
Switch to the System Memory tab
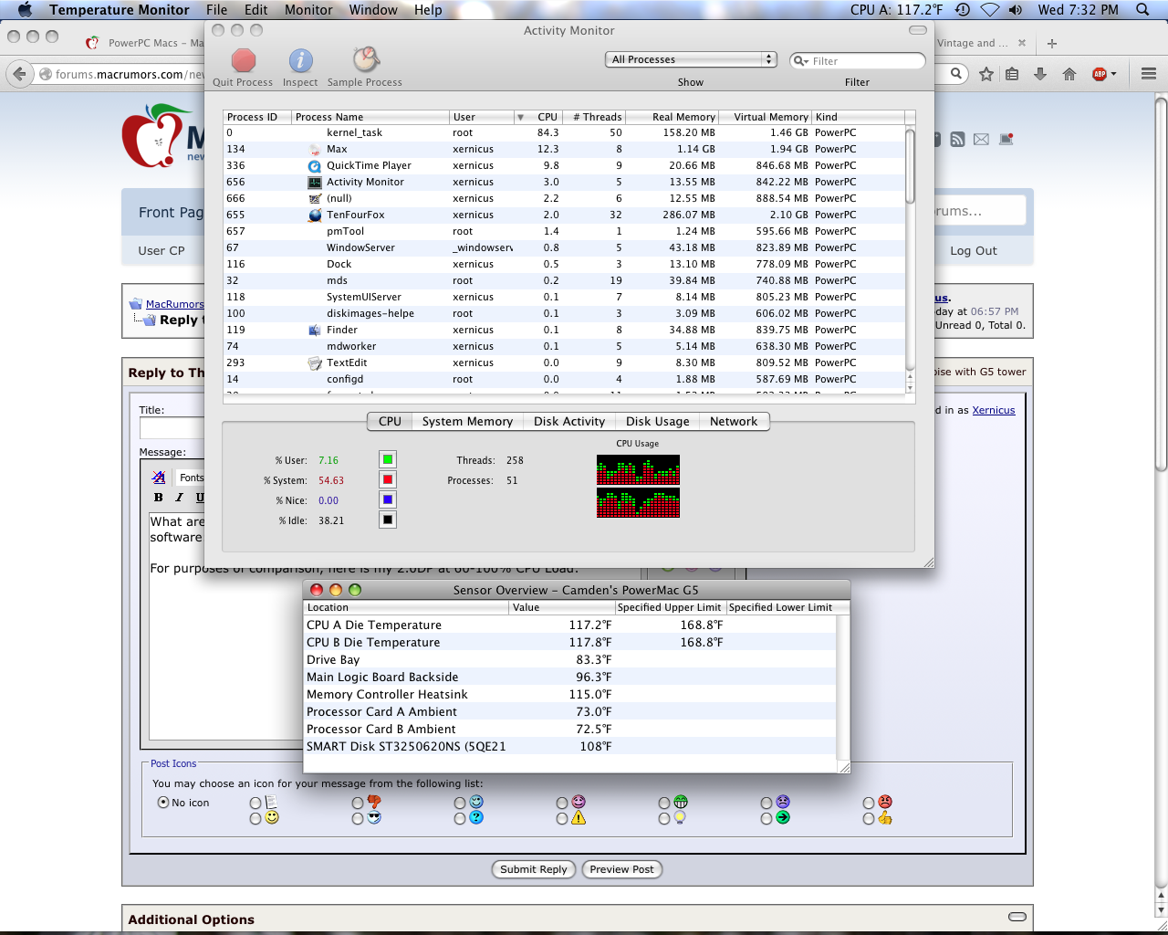coord(467,421)
